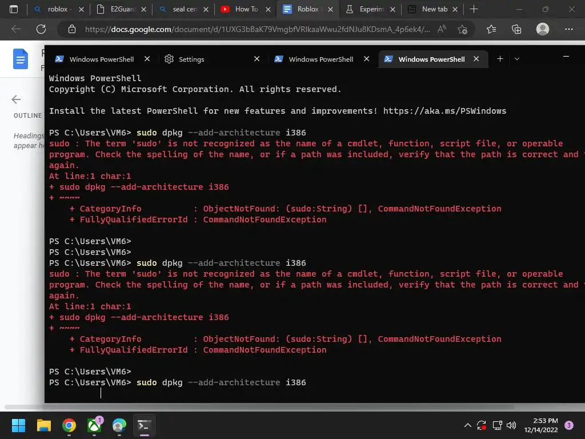Open the volume speaker tray icon
This screenshot has height=439, width=585.
511,425
